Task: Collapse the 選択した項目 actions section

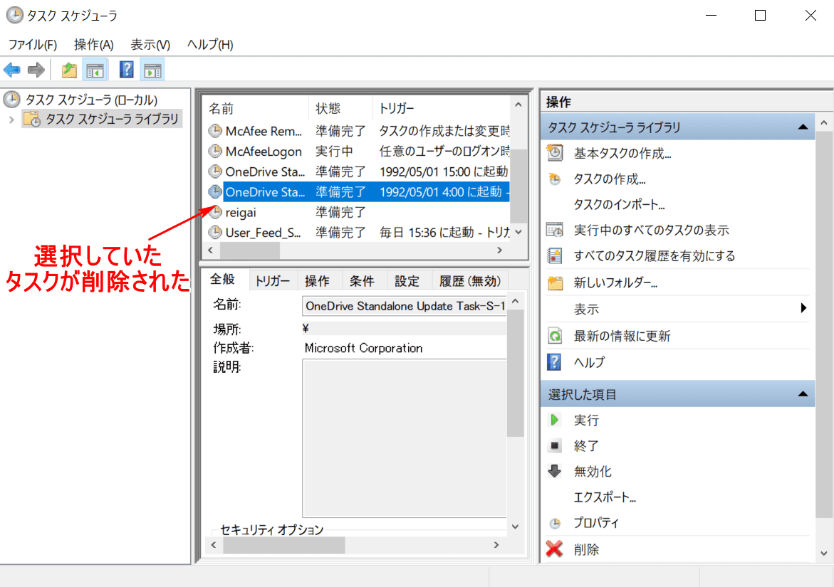Action: click(x=803, y=394)
